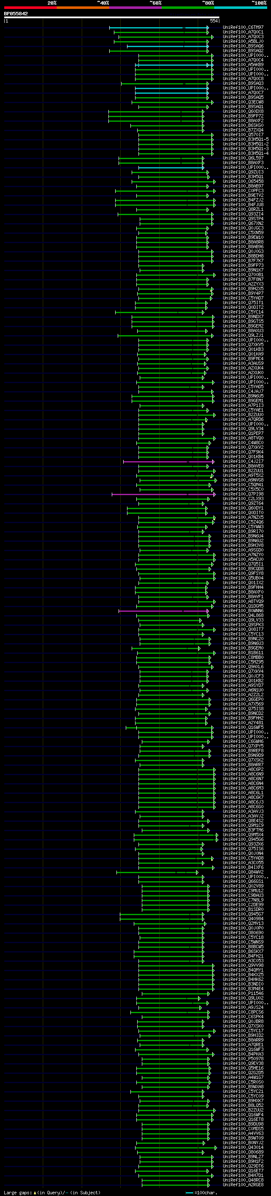
Task: Open hit UniRef100_Q9LV33
Action: click(243, 620)
